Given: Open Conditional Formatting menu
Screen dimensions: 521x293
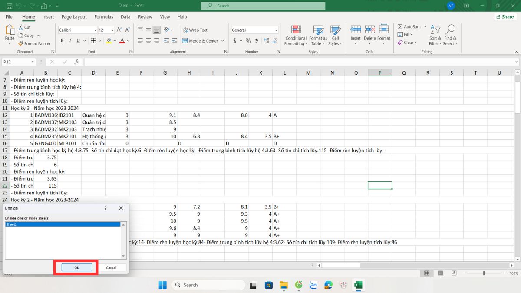Looking at the screenshot, I should pyautogui.click(x=296, y=36).
